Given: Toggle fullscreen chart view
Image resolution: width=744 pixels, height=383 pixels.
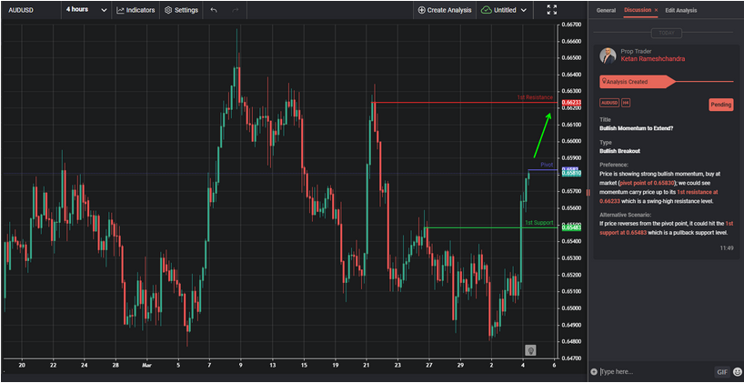Looking at the screenshot, I should point(551,10).
